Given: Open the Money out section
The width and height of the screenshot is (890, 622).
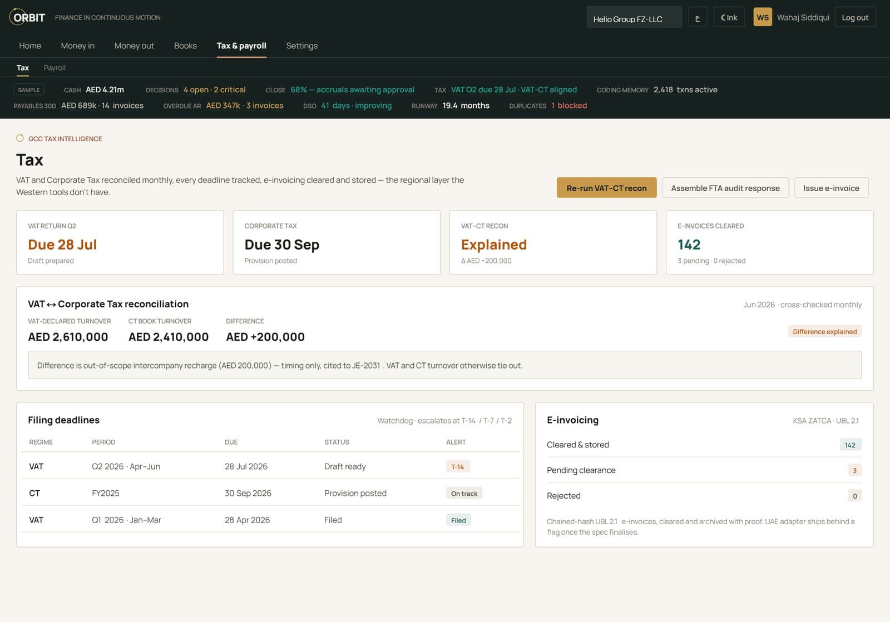Looking at the screenshot, I should (x=134, y=46).
